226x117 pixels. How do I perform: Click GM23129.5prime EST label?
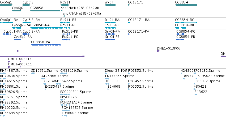coord(74,71)
